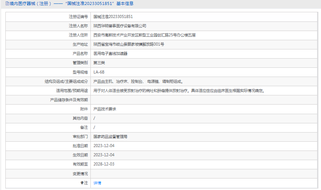
Task: Click the 变更情况 label
Action: point(80,174)
